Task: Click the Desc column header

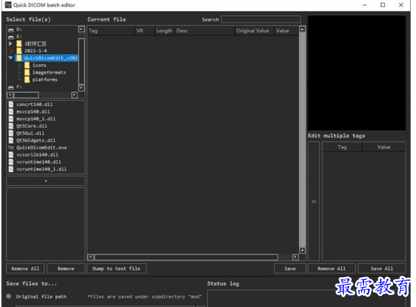Action: click(x=182, y=31)
